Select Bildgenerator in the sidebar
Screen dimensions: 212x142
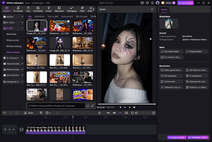13,40
